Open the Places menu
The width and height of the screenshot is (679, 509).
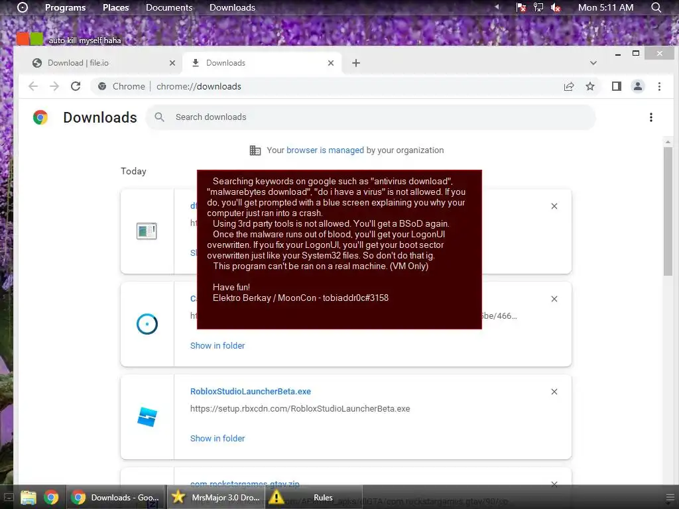(115, 7)
